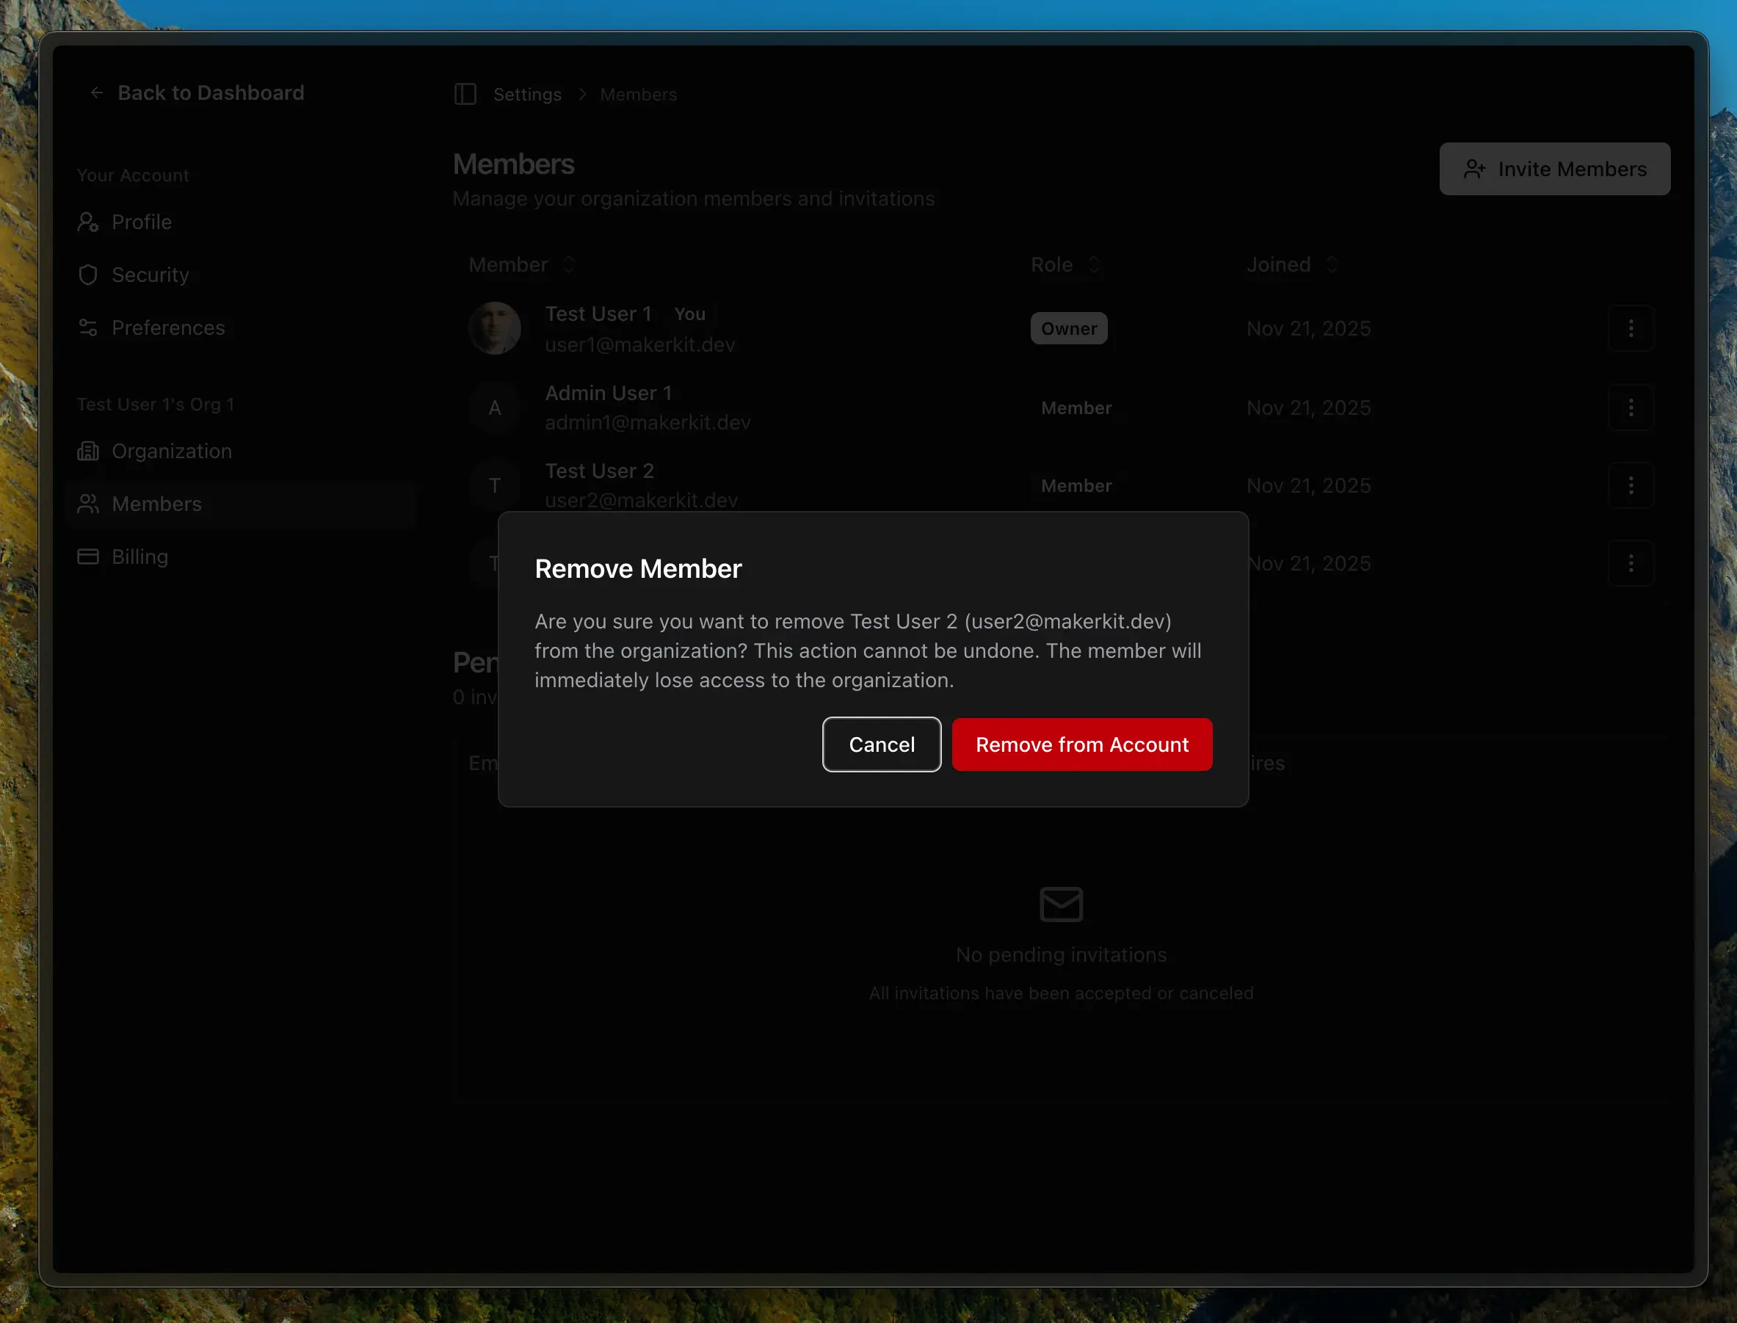The height and width of the screenshot is (1323, 1737).
Task: Click the Organization building icon
Action: point(88,452)
